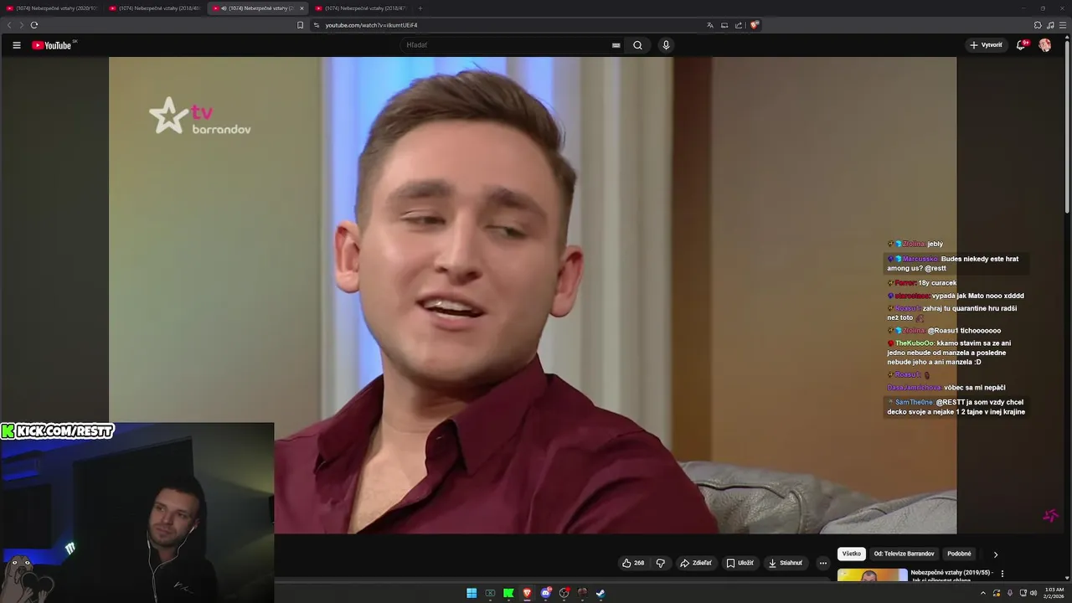The width and height of the screenshot is (1072, 603).
Task: Select the Všetko filter chip
Action: click(x=852, y=554)
